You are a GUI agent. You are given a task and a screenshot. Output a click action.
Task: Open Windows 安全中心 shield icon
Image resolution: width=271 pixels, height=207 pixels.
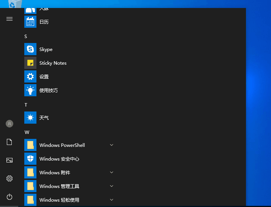click(30, 159)
